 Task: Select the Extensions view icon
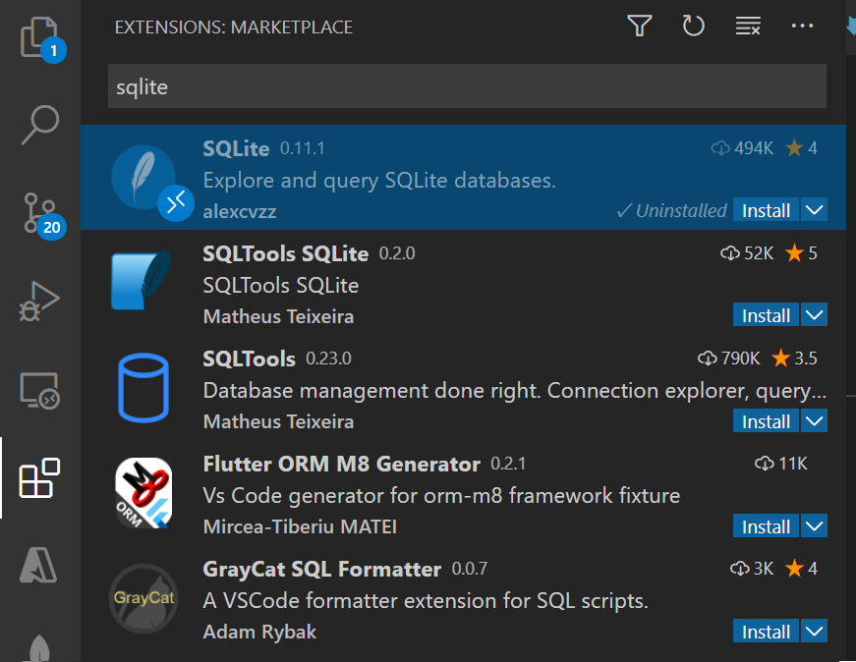[40, 478]
